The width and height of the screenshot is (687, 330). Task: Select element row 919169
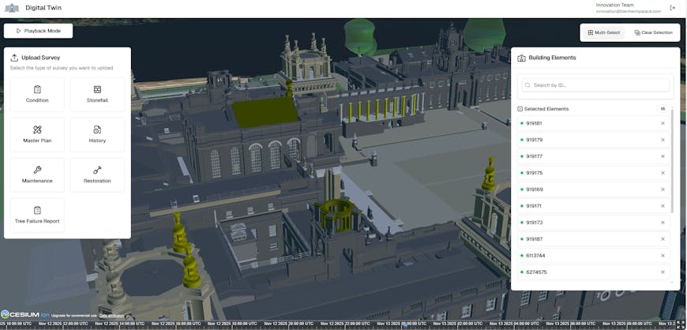[x=593, y=189]
